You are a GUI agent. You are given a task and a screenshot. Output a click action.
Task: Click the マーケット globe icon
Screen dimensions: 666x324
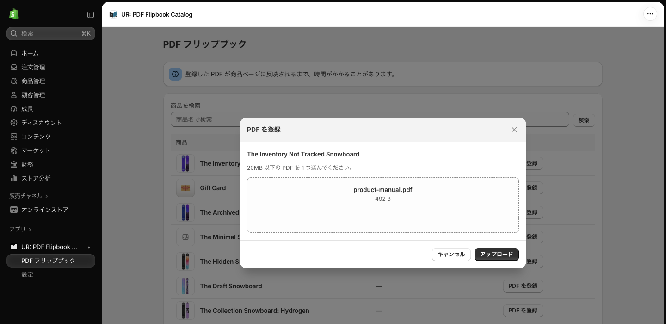14,150
